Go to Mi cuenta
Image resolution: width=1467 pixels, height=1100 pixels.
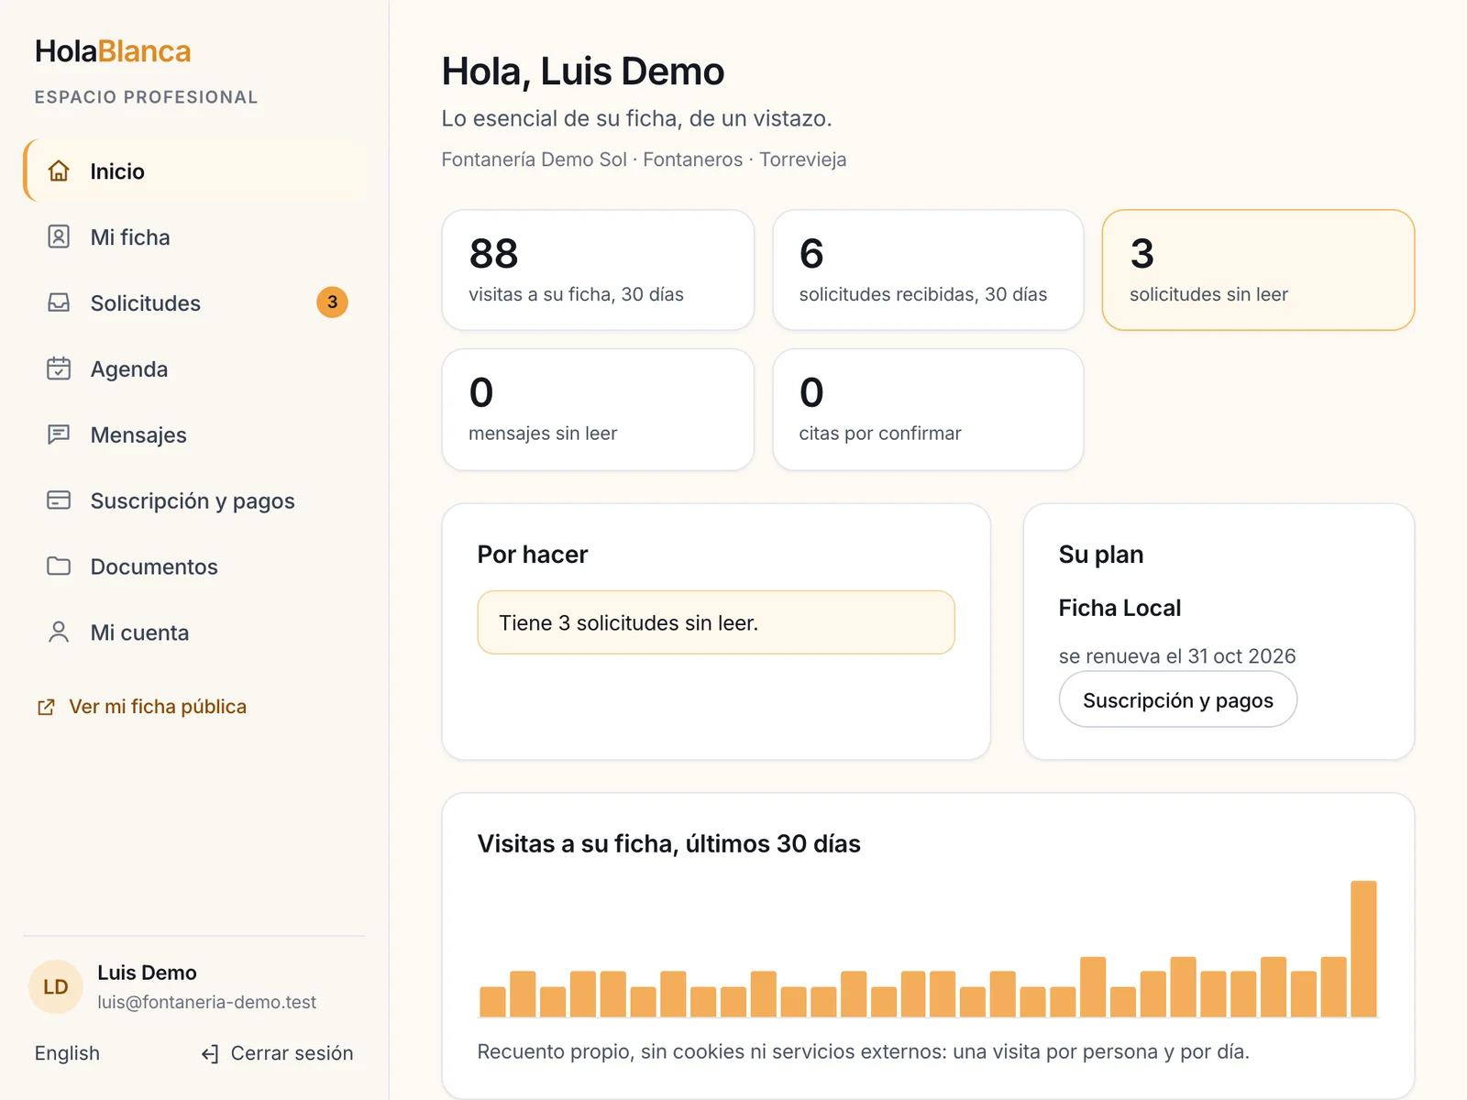tap(194, 633)
